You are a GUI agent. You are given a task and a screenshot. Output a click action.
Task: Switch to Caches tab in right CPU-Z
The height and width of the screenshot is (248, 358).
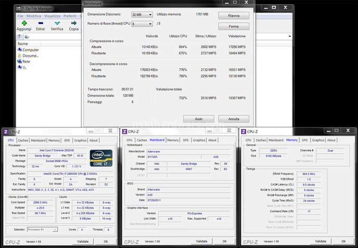click(x=261, y=140)
